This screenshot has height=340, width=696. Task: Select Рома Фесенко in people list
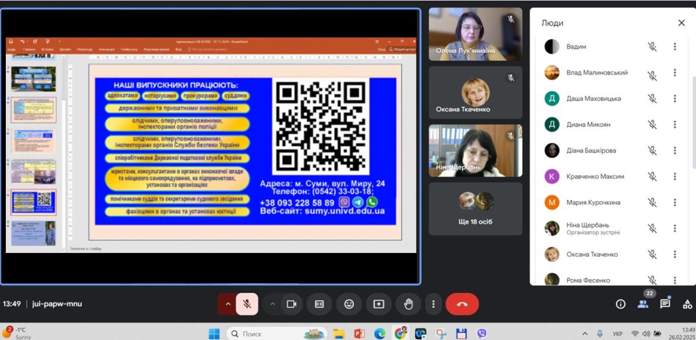588,280
